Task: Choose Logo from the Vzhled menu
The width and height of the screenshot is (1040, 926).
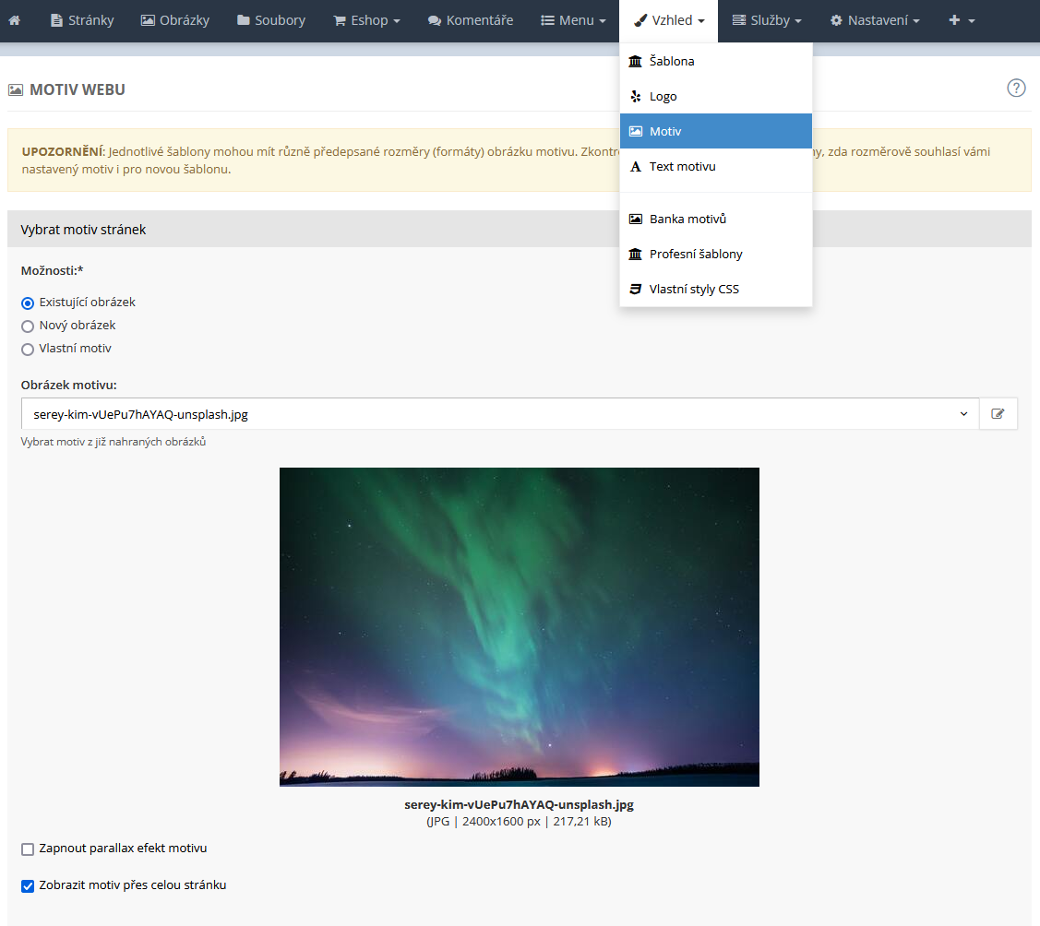Action: (x=663, y=97)
